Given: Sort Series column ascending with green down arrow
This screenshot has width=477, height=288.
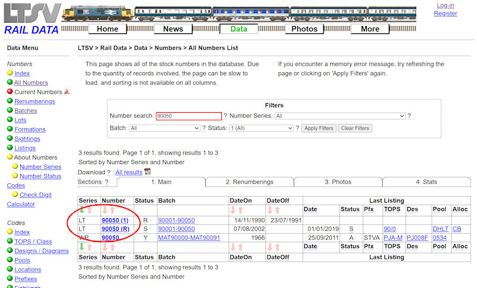Looking at the screenshot, I should click(x=82, y=210).
